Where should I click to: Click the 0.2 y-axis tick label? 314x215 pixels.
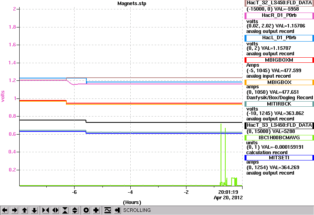pyautogui.click(x=12, y=170)
